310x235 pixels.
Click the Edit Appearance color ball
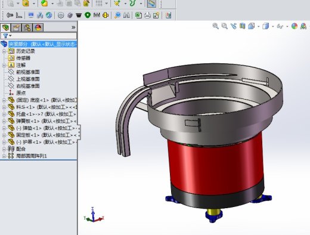click(294, 26)
